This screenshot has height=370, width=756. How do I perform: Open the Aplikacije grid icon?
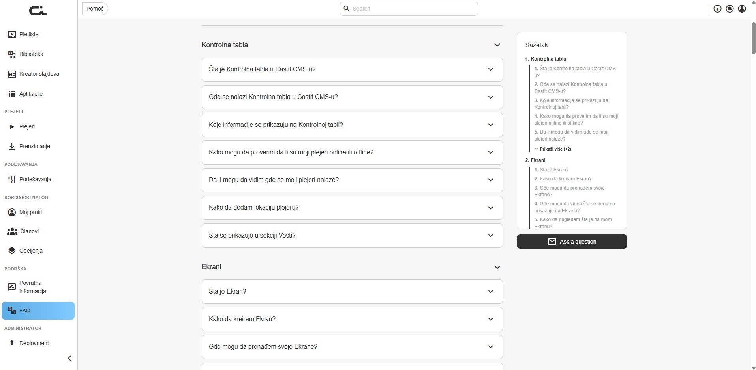tap(12, 94)
